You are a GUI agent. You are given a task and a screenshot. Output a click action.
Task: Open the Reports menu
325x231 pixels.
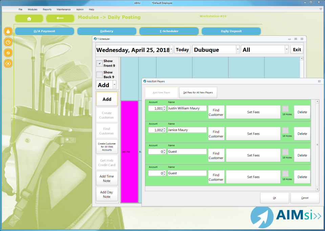[47, 9]
